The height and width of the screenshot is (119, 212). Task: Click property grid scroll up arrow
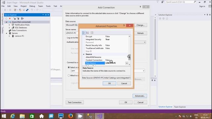point(130,36)
